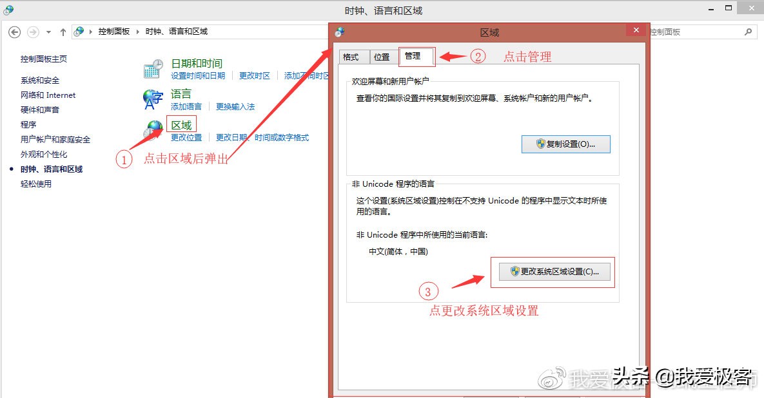The image size is (764, 398).
Task: Open the 控制面板 breadcrumb chevron dropdown
Action: pyautogui.click(x=137, y=30)
